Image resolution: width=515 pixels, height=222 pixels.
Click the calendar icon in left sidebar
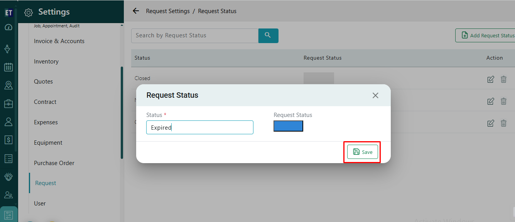[x=8, y=67]
